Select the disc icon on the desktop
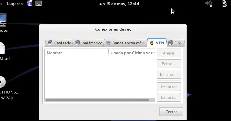Viewport: 231px width, 121px height. tap(3, 82)
